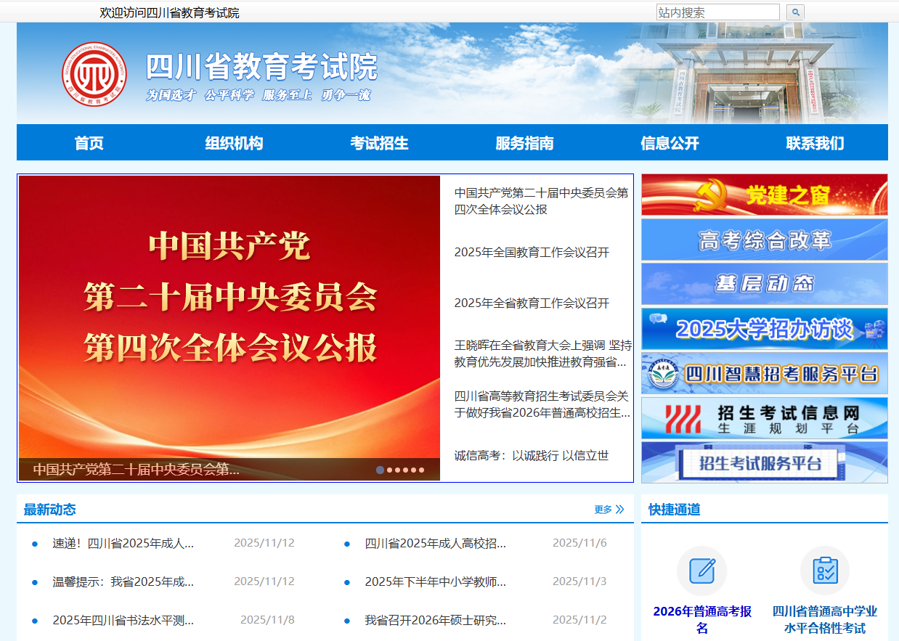Open the 学业水平合格性考试 clipboard icon
The image size is (899, 641).
(x=824, y=571)
